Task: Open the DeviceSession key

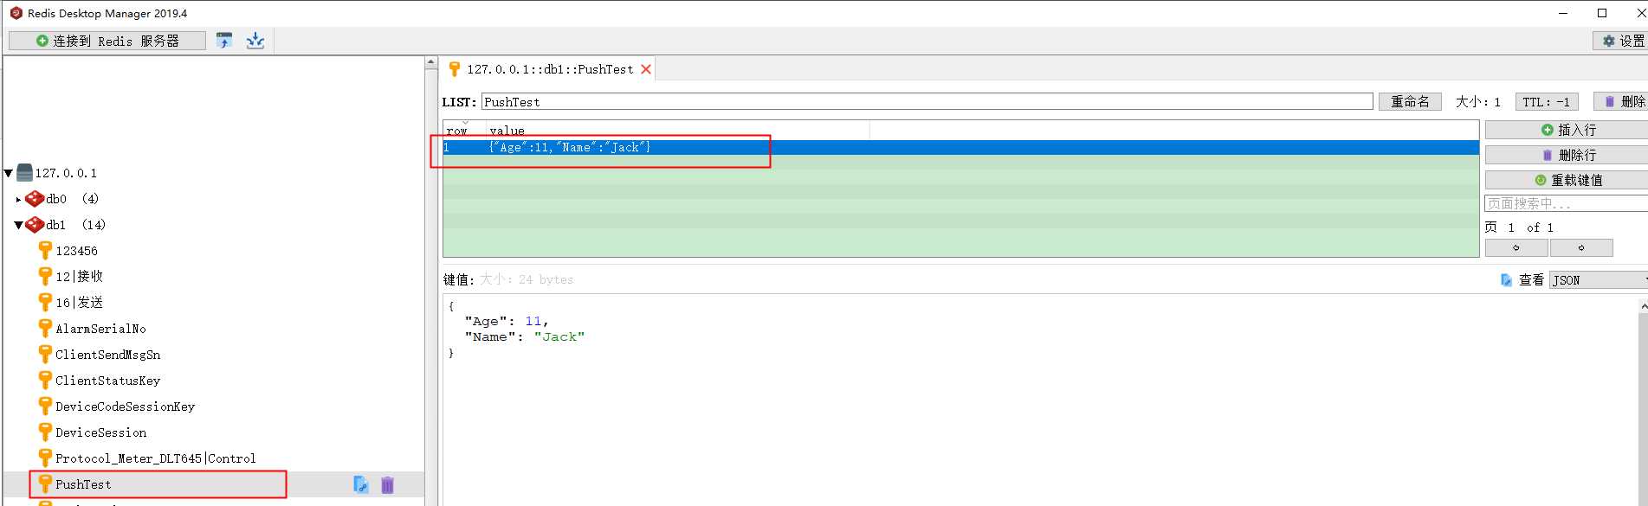Action: [x=100, y=432]
